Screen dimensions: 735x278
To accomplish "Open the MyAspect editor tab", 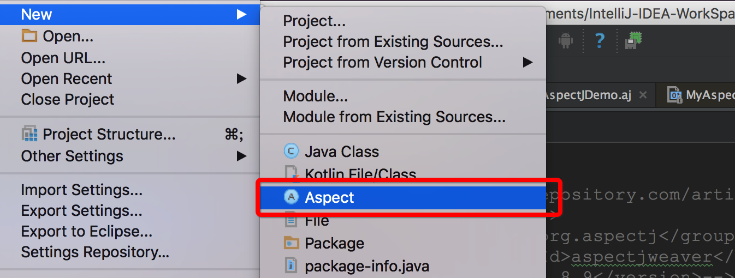I will pyautogui.click(x=702, y=95).
